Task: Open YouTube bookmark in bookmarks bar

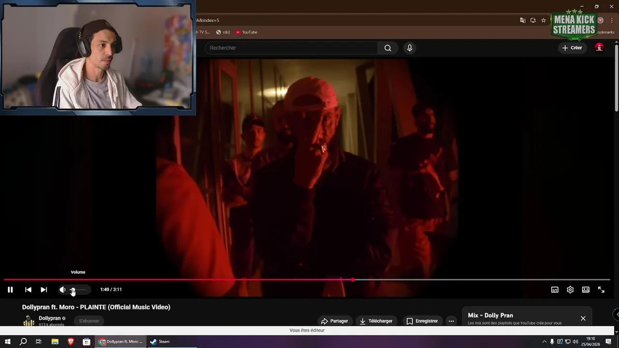Action: [x=247, y=32]
